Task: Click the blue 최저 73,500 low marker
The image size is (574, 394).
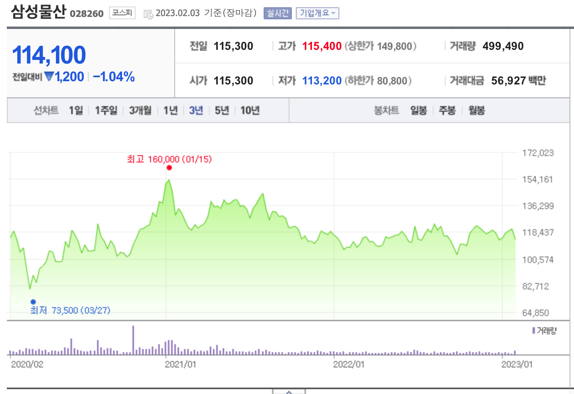Action: click(x=33, y=302)
